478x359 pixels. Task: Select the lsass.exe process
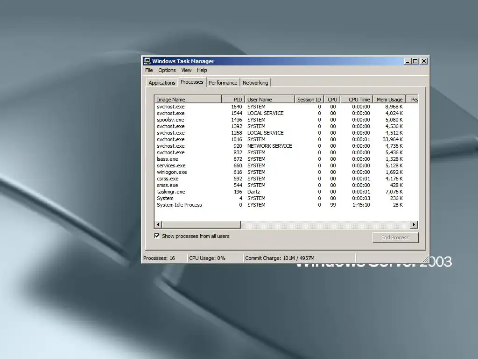pos(286,159)
